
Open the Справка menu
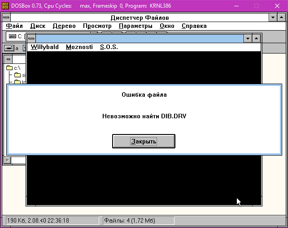[x=194, y=26]
